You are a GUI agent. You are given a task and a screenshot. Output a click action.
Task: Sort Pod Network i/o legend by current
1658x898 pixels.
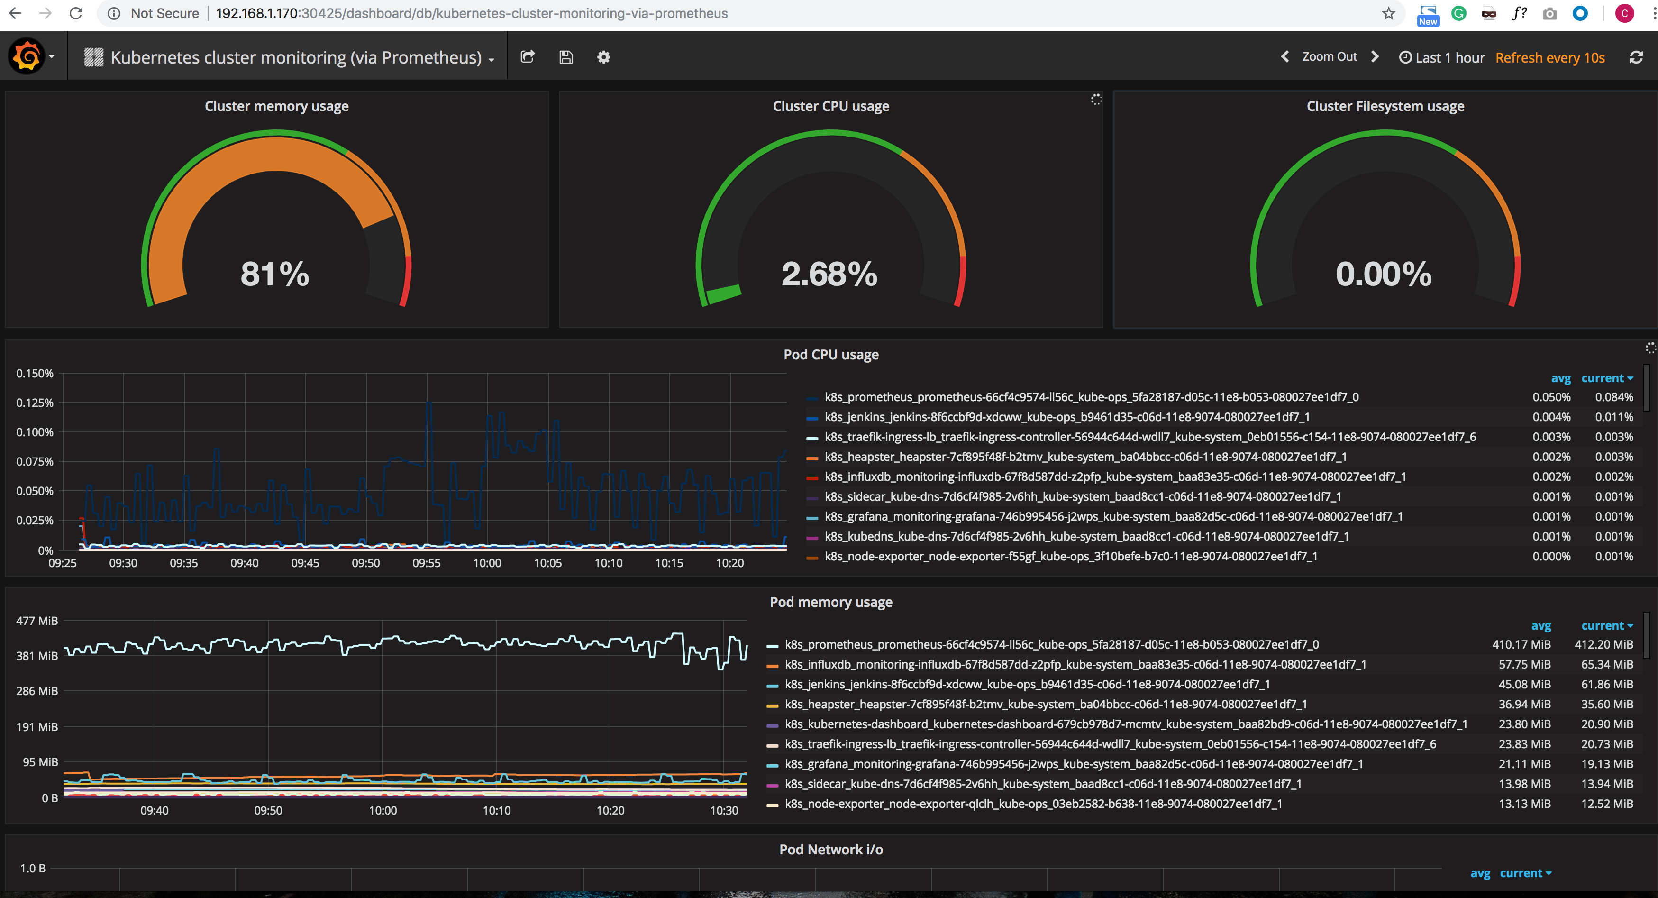(1525, 873)
